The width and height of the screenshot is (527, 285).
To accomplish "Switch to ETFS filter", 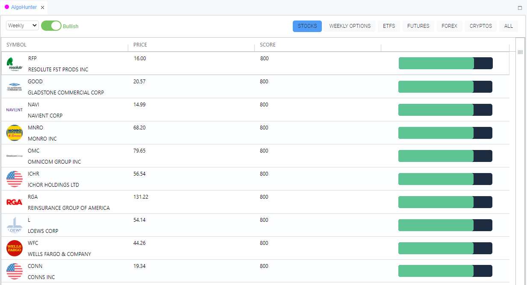I will point(389,26).
